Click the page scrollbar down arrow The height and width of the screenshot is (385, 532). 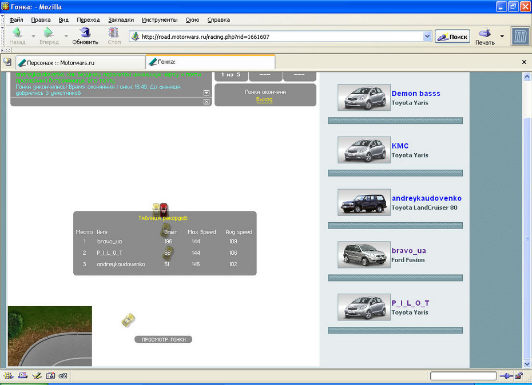(527, 364)
